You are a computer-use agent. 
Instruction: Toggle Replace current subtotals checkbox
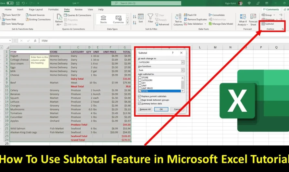(x=139, y=96)
